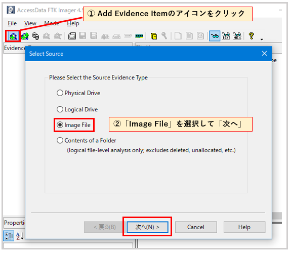Click the Verify Drive/Image icon
This screenshot has width=290, height=253.
pos(128,36)
